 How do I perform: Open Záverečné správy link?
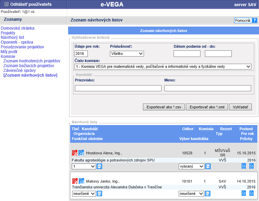click(x=19, y=71)
